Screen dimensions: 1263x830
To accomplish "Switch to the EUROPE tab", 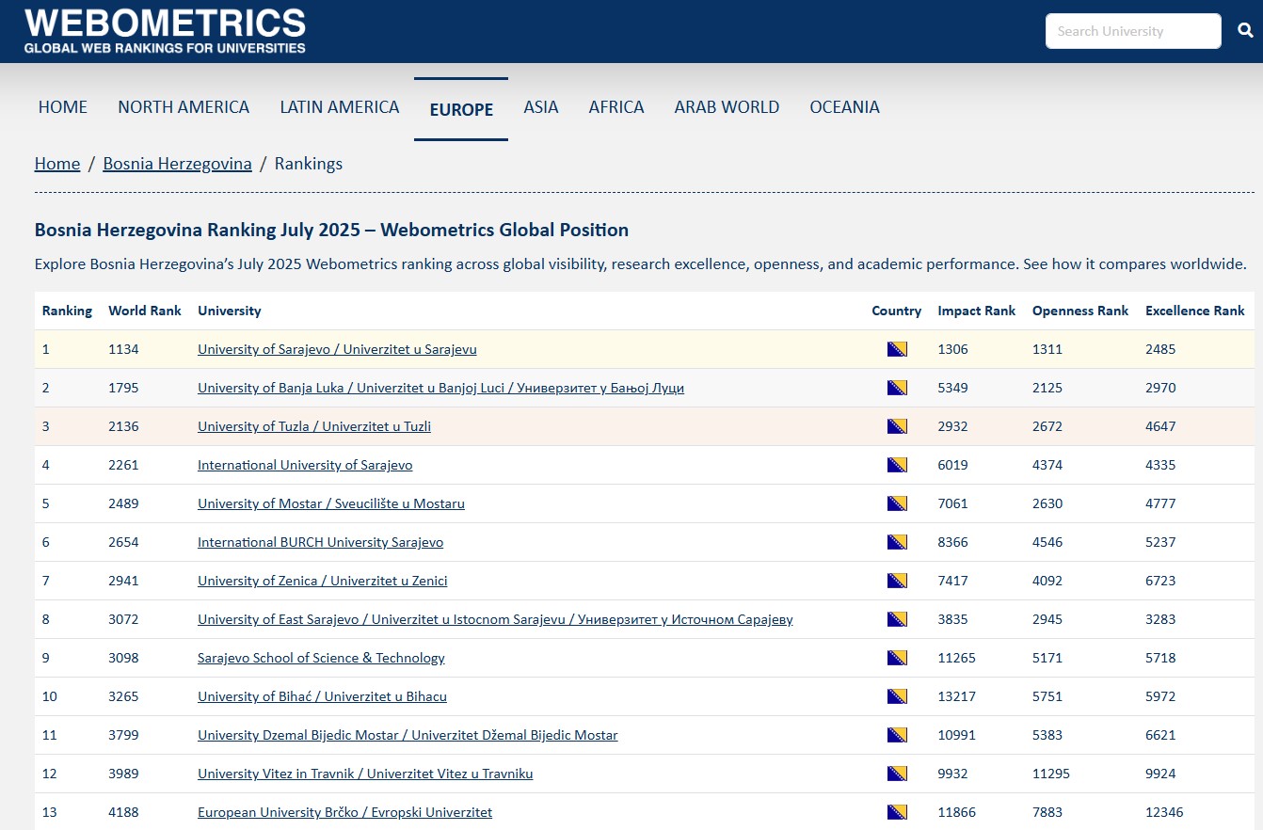I will click(460, 109).
